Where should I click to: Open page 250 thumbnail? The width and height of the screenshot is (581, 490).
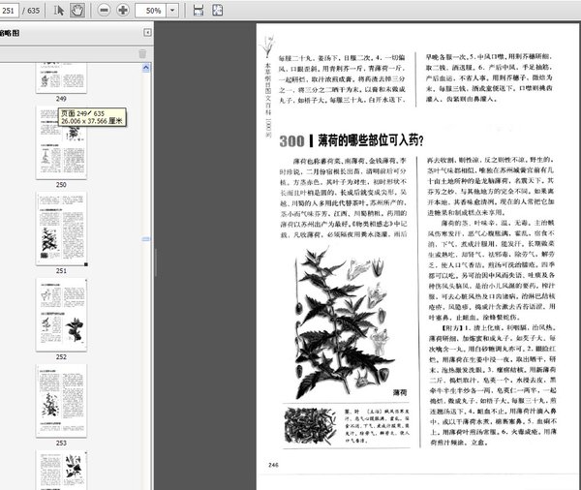coord(61,142)
